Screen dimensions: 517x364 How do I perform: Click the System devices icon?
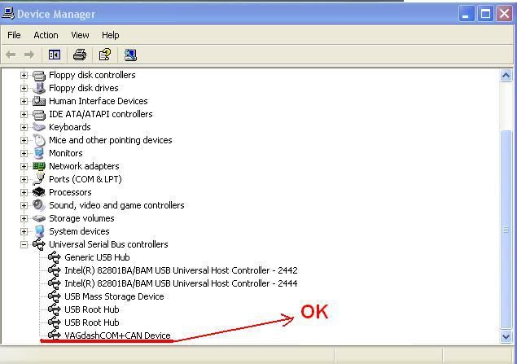(39, 231)
